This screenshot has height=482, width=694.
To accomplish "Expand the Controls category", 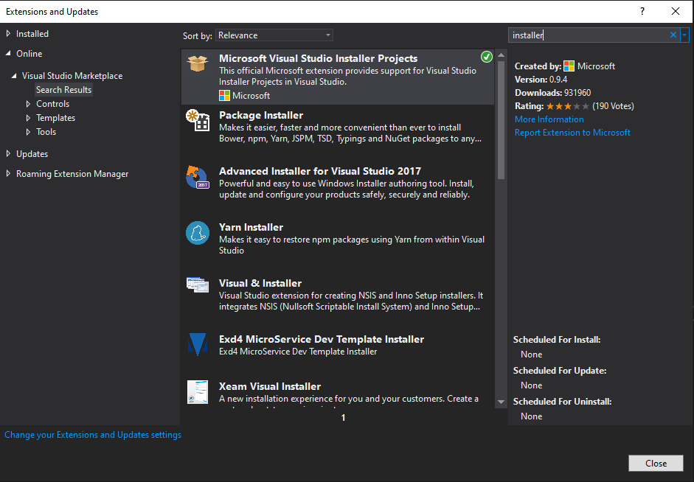I will (28, 104).
